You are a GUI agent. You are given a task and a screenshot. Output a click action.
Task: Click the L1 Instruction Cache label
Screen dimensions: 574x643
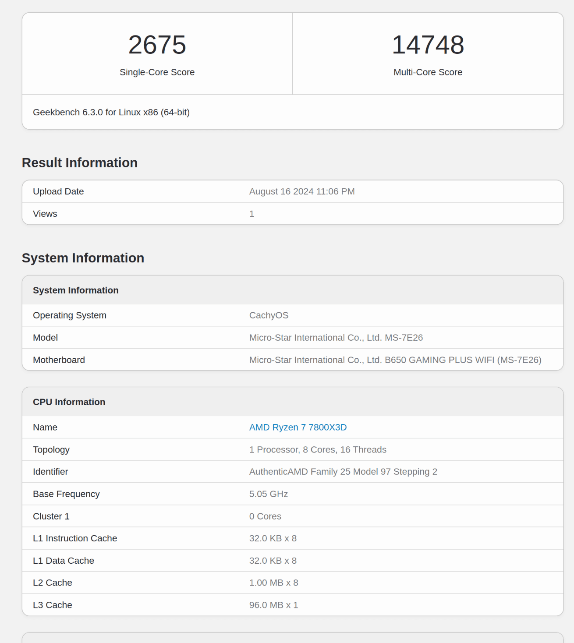(75, 538)
